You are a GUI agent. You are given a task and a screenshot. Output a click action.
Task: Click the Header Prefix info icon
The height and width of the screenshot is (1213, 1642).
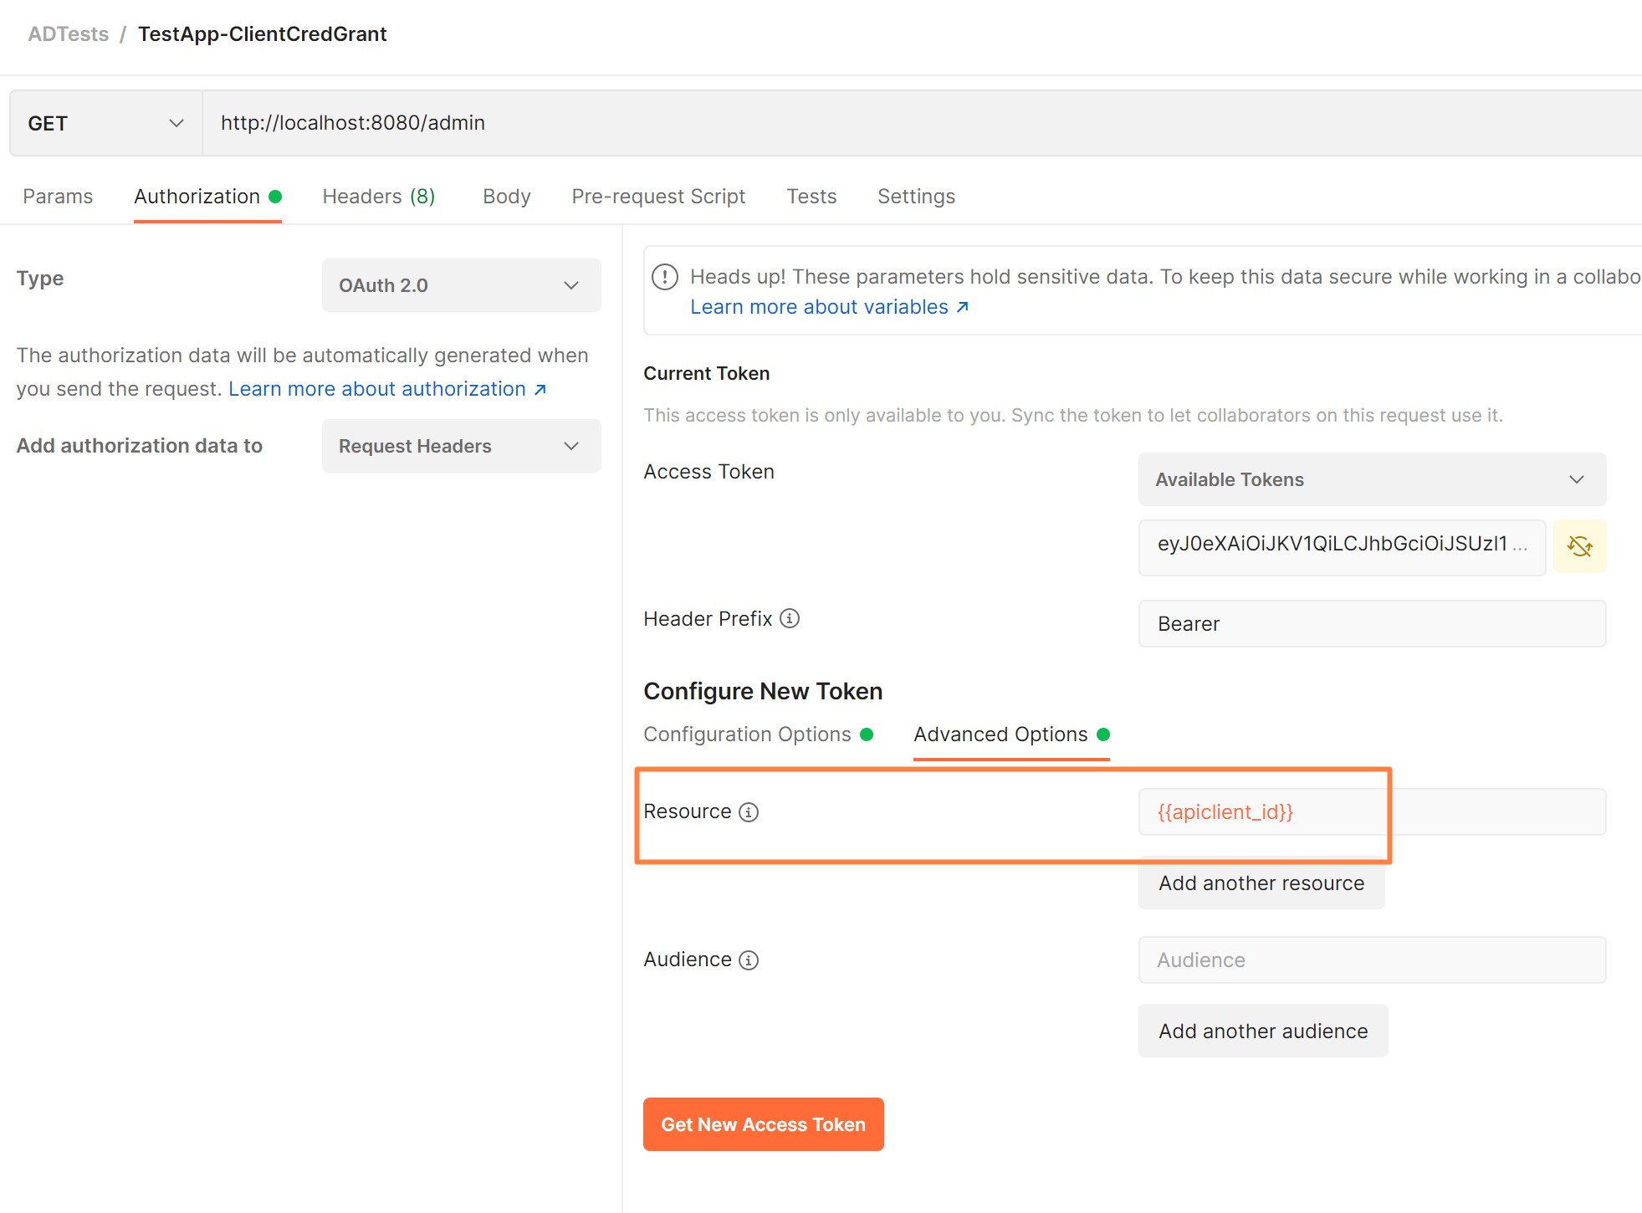[x=790, y=618]
